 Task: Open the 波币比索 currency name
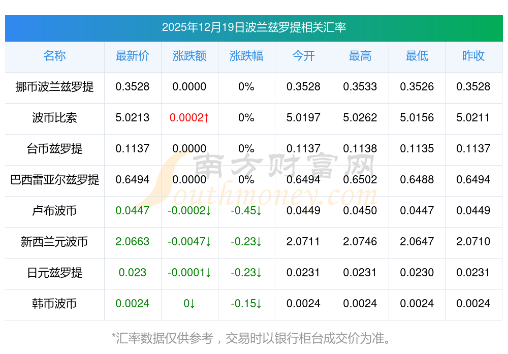coord(54,117)
